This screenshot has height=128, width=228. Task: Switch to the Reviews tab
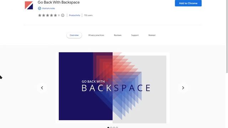pyautogui.click(x=118, y=35)
